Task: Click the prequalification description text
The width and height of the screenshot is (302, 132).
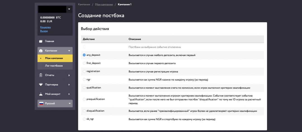Action: (195, 99)
